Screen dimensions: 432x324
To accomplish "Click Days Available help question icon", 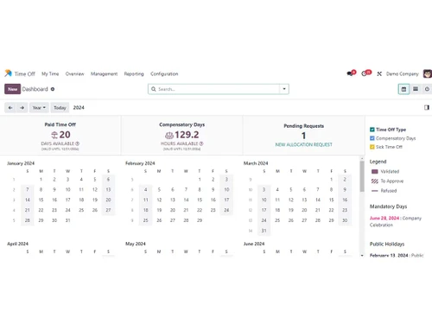I will [77, 143].
